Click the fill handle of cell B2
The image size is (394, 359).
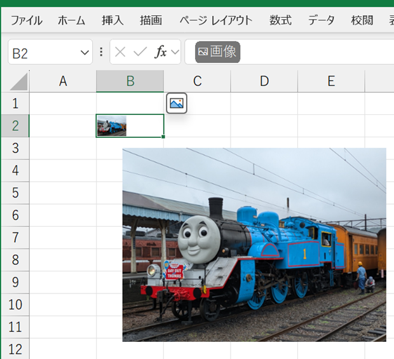pyautogui.click(x=163, y=137)
